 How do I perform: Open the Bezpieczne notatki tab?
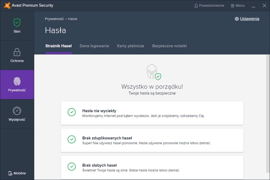[x=169, y=46]
